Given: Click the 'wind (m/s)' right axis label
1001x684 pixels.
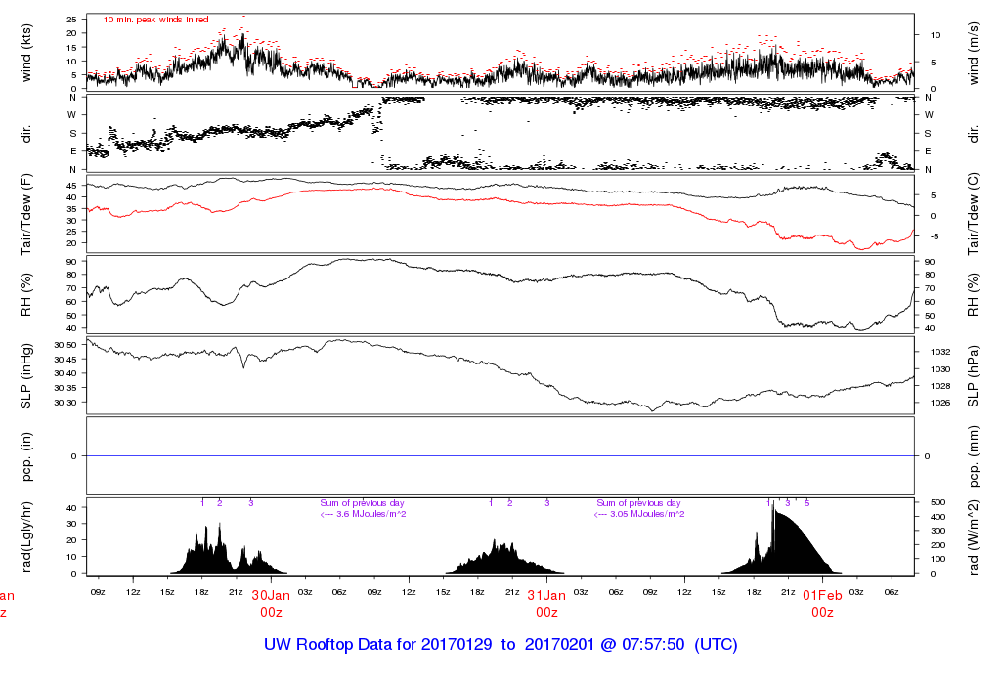Looking at the screenshot, I should [973, 53].
